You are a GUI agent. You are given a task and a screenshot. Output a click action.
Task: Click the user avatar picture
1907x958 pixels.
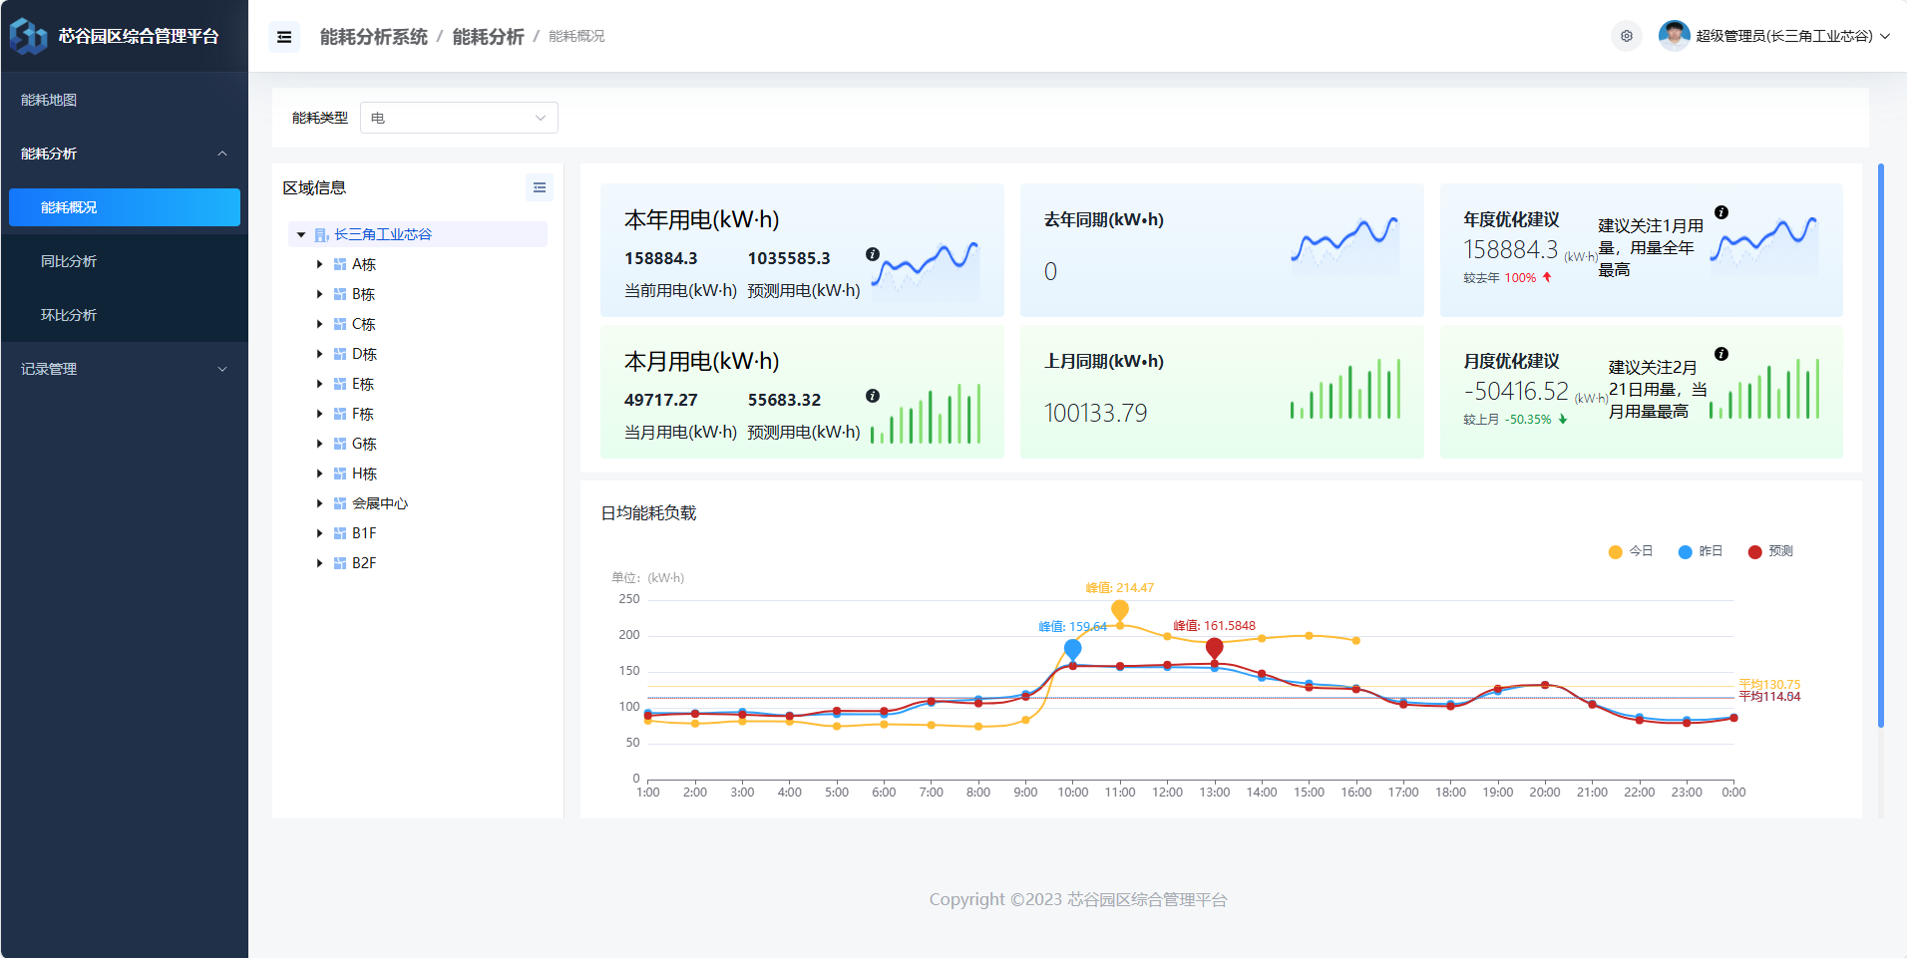tap(1674, 36)
